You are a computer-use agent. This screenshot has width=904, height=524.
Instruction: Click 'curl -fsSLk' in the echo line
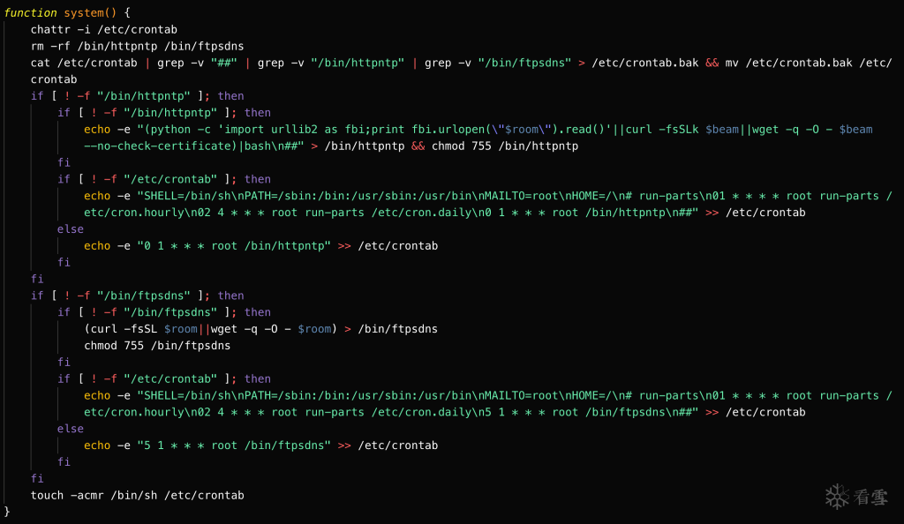click(662, 130)
